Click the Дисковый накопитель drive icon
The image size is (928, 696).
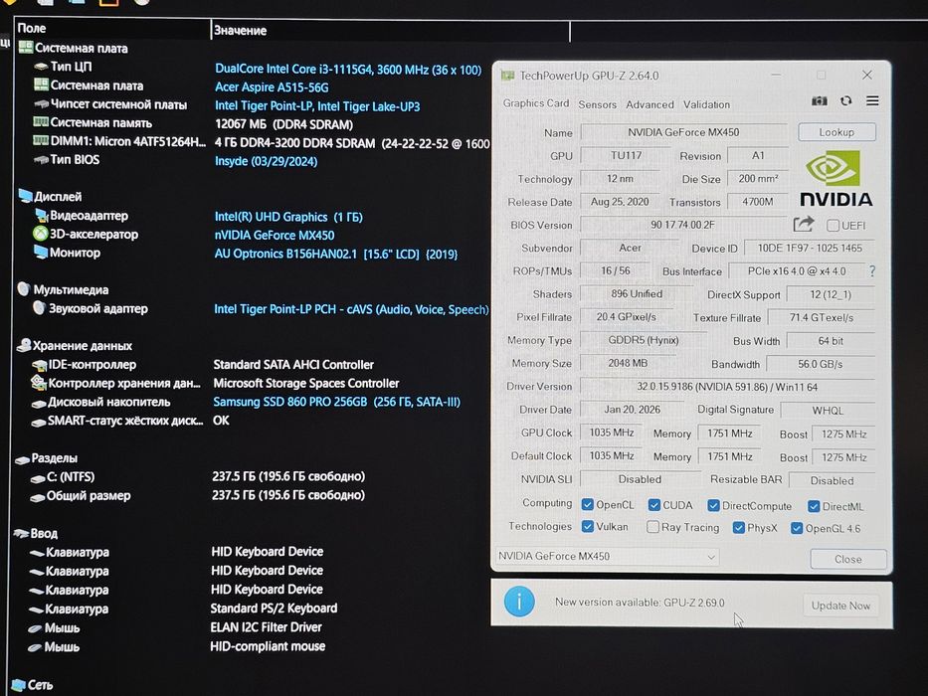coord(39,403)
